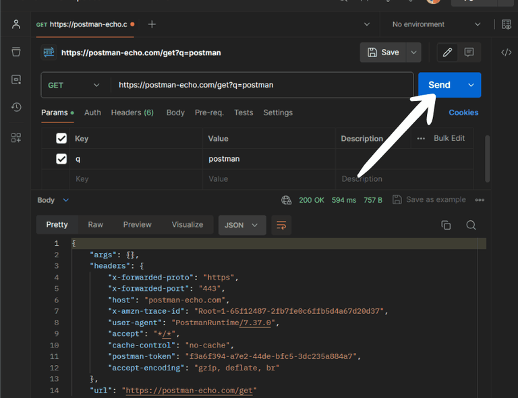This screenshot has height=398, width=518.
Task: Toggle the select-all params checkbox
Action: tap(61, 138)
